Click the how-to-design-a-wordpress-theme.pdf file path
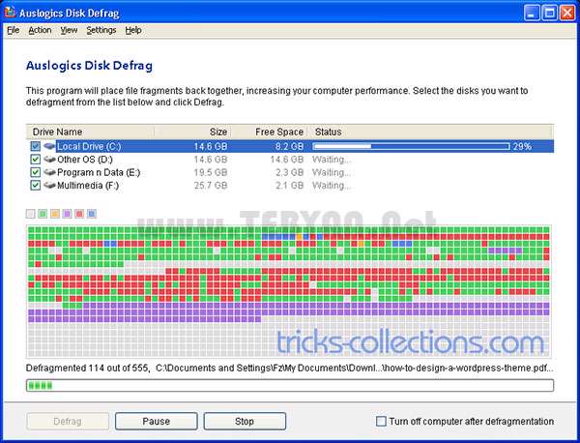The image size is (580, 443). 355,368
